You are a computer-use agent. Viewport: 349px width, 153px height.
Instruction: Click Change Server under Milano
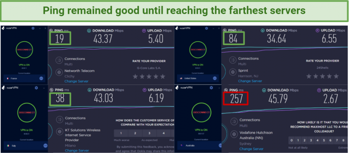[x=77, y=151]
